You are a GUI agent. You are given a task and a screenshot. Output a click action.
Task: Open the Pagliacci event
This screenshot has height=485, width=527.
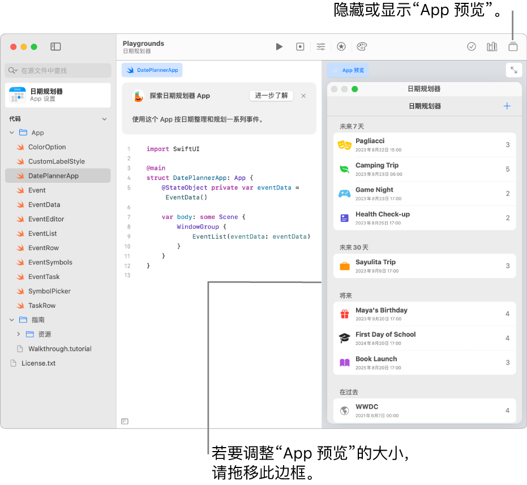[x=425, y=145]
